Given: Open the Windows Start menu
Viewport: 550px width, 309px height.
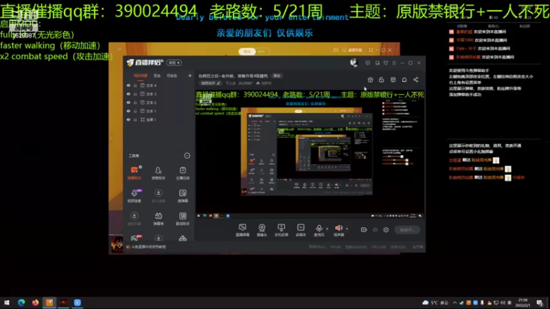Looking at the screenshot, I should [x=7, y=303].
